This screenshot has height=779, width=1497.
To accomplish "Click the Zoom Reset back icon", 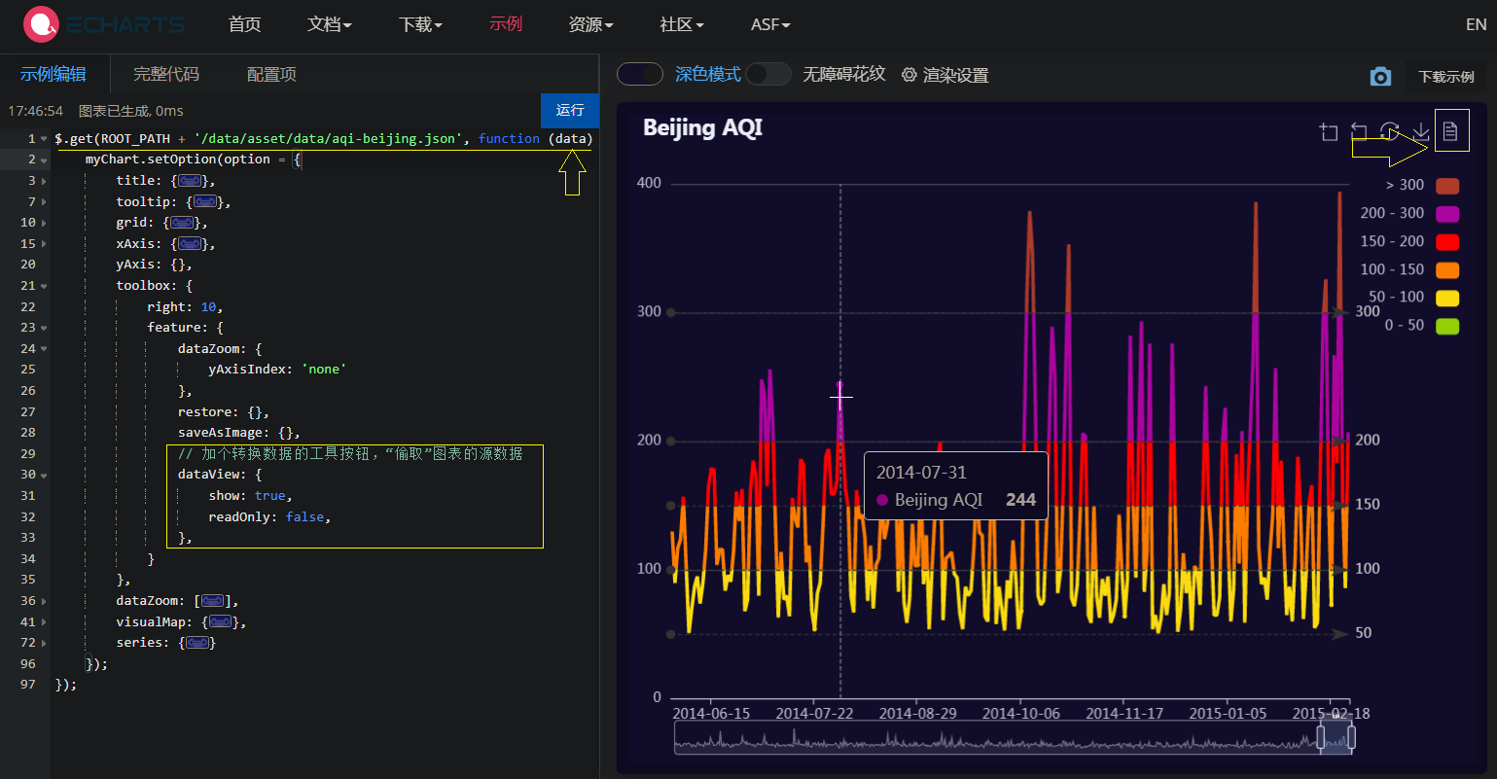I will (x=1360, y=131).
